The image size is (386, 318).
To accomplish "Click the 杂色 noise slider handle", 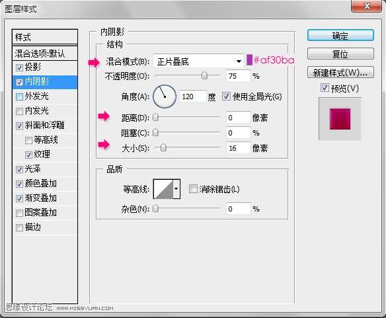I will click(155, 209).
